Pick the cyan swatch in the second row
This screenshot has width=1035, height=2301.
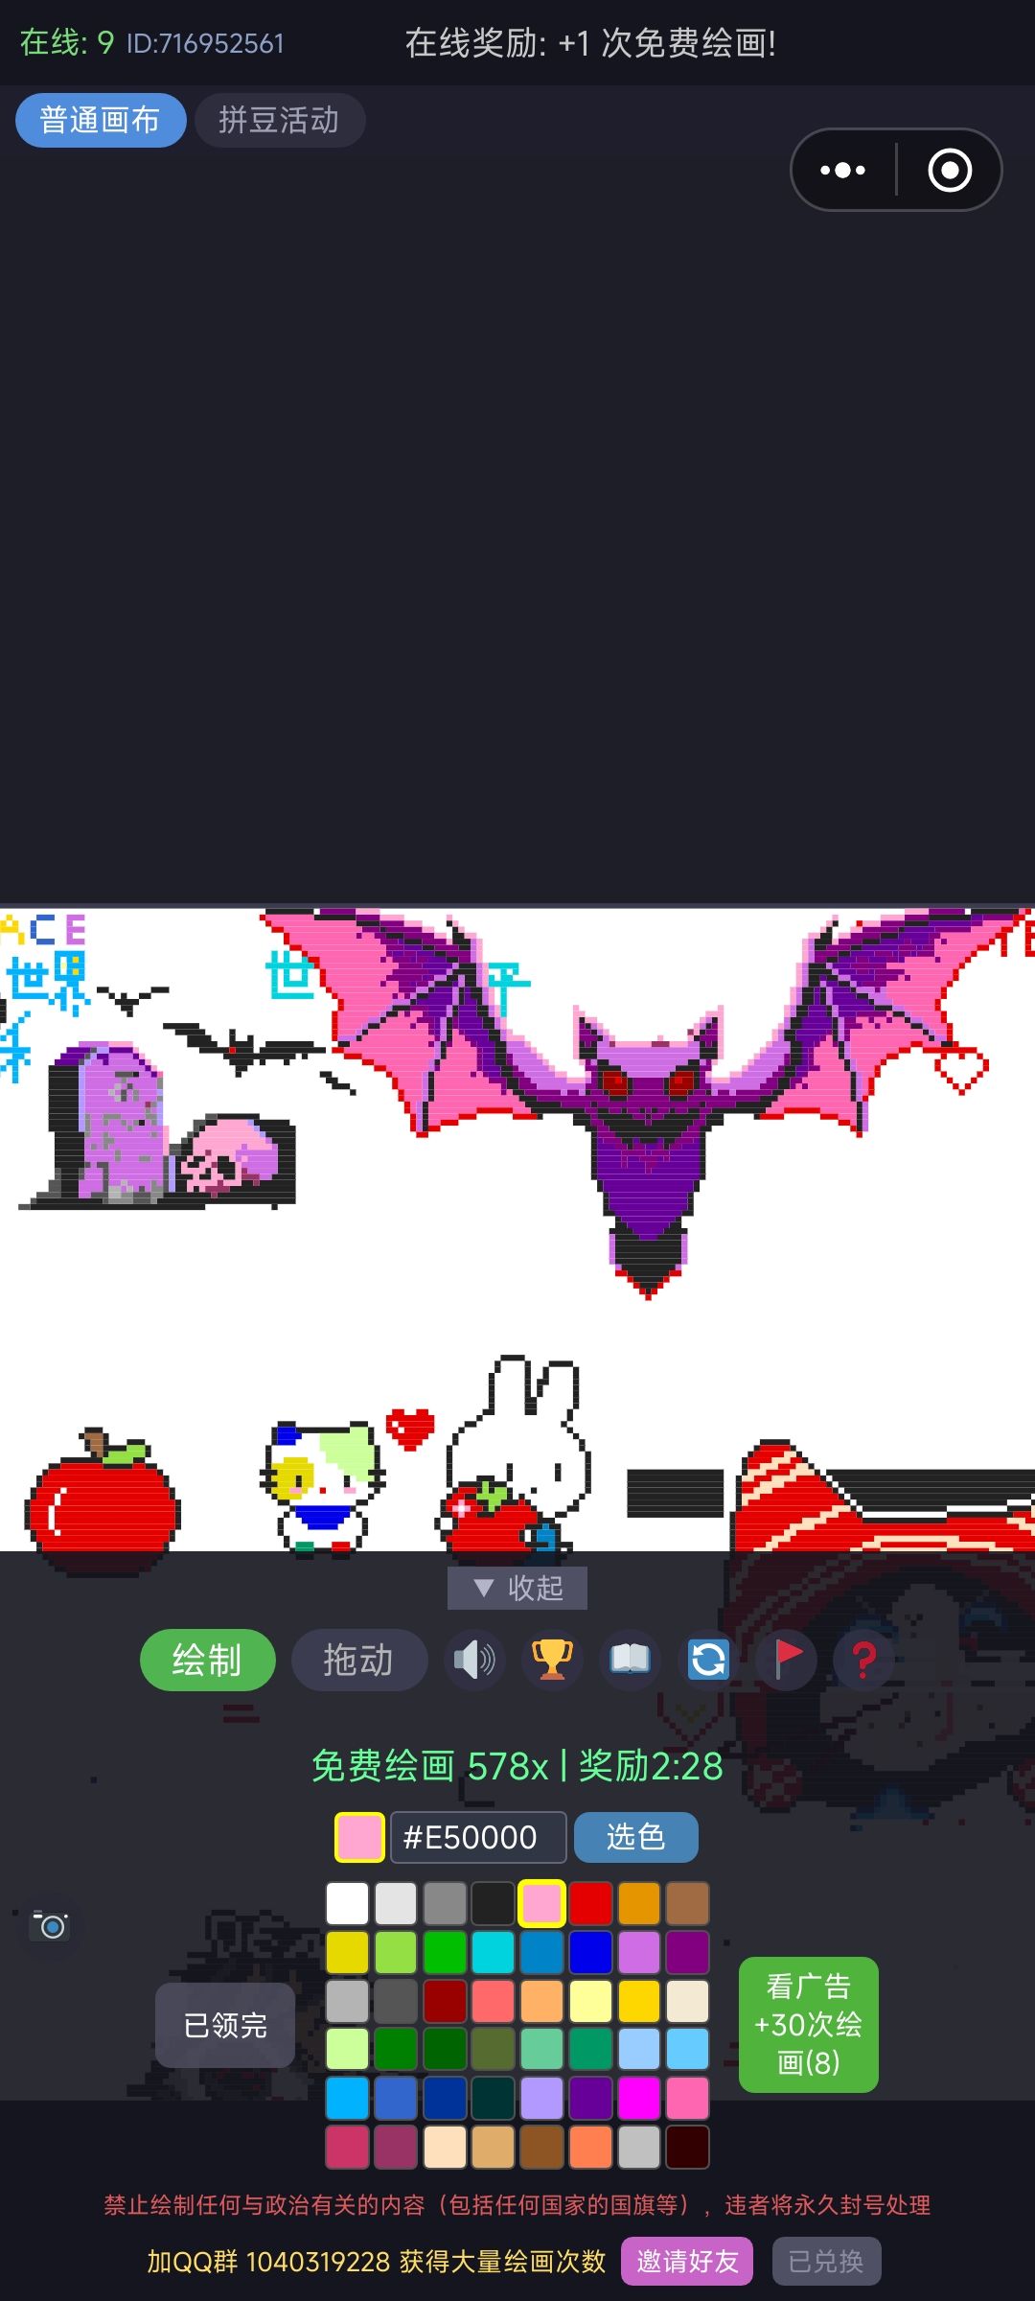point(493,1952)
